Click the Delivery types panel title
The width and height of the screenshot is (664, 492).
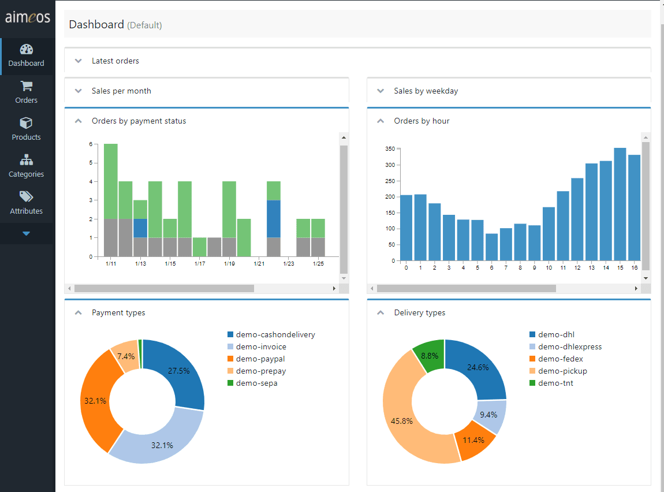tap(419, 312)
